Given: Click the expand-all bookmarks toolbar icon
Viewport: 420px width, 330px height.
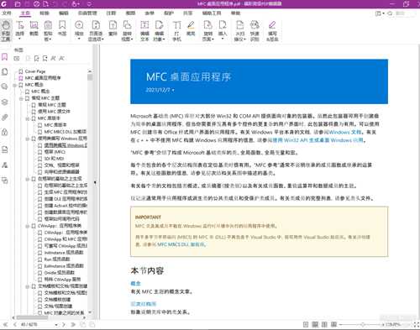Looking at the screenshot, I should click(x=17, y=58).
